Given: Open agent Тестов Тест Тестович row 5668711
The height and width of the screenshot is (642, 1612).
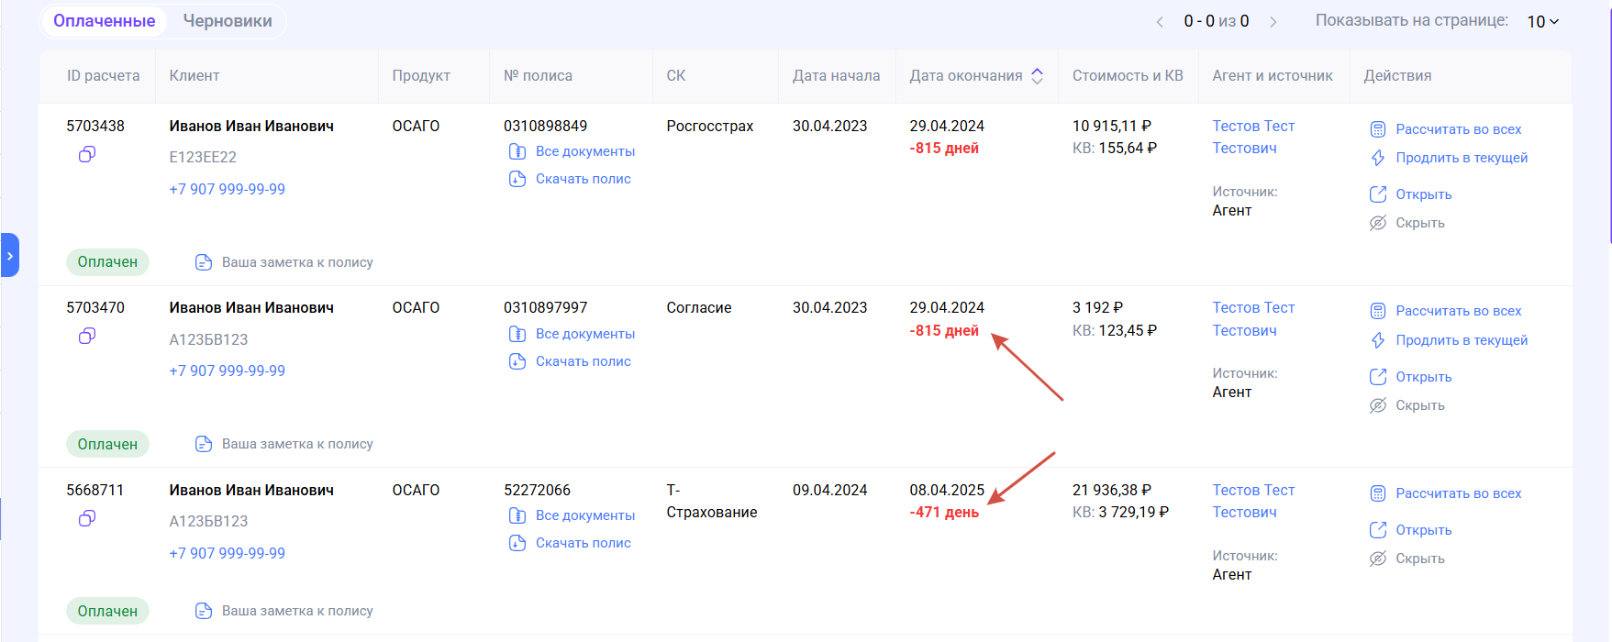Looking at the screenshot, I should pyautogui.click(x=1253, y=501).
